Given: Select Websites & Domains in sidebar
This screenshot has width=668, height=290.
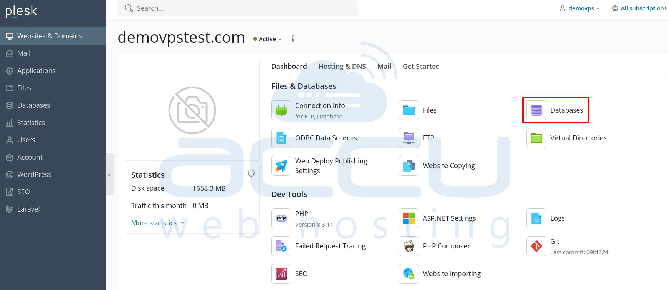Looking at the screenshot, I should [x=53, y=36].
